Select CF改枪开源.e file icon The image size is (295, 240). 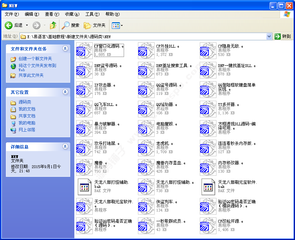point(208,226)
